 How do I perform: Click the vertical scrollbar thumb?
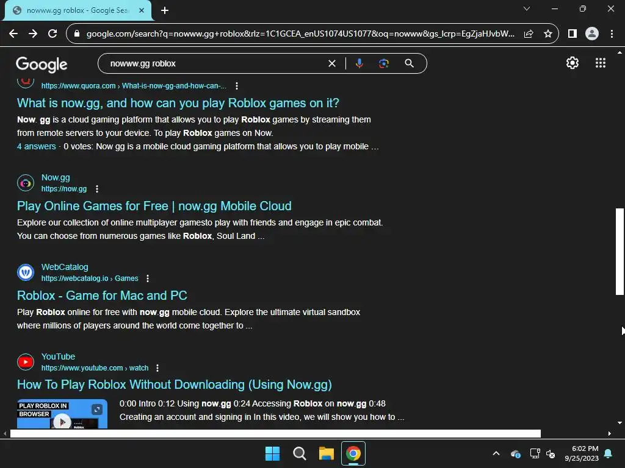pos(620,252)
